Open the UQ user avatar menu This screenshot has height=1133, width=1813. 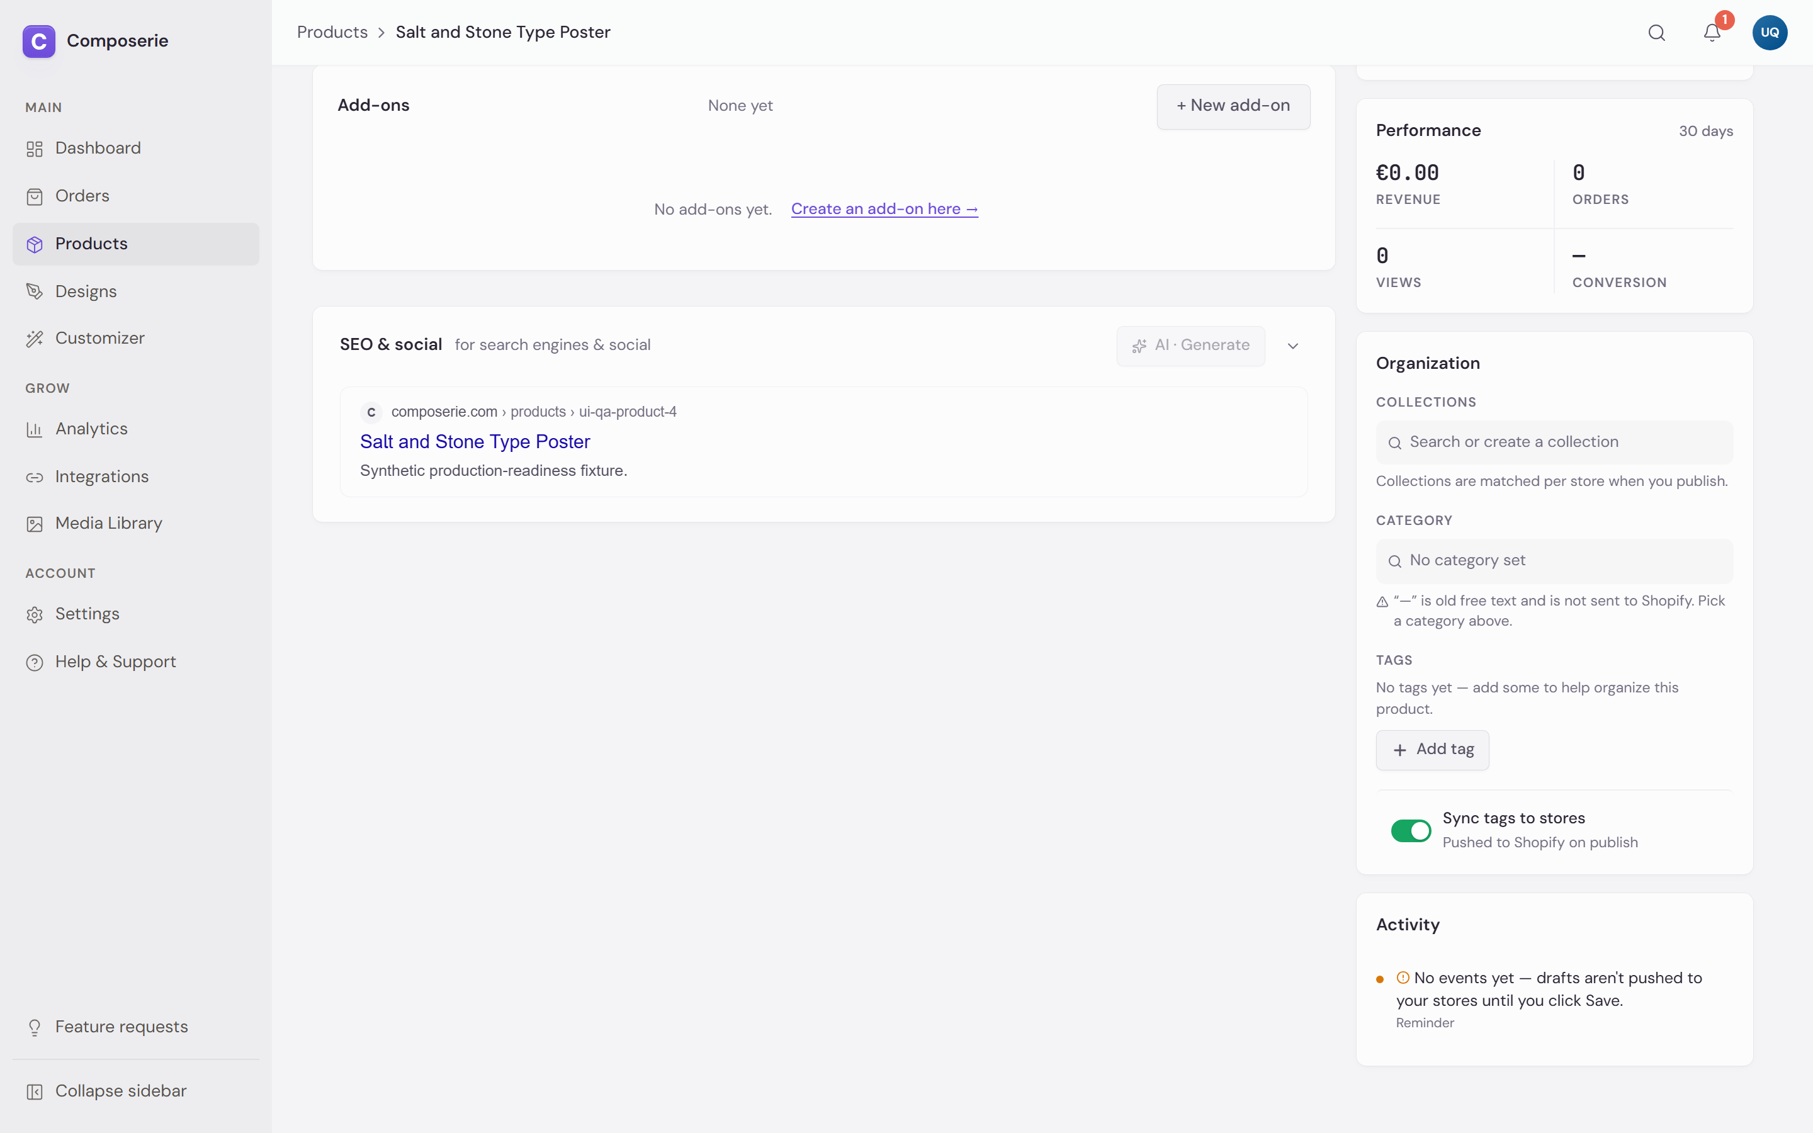(x=1770, y=33)
